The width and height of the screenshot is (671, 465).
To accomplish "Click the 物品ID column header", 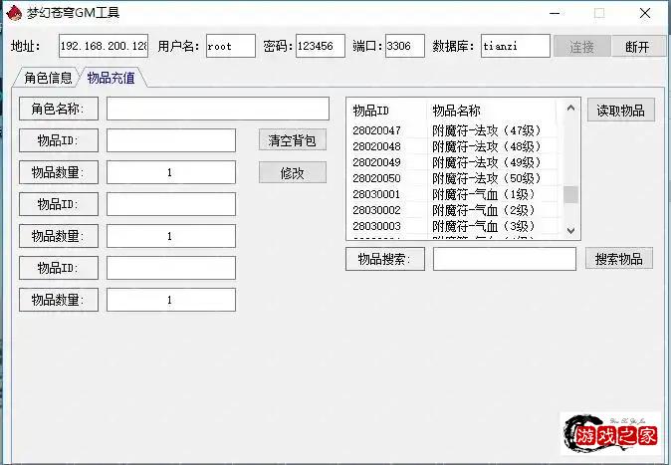I will pyautogui.click(x=371, y=111).
